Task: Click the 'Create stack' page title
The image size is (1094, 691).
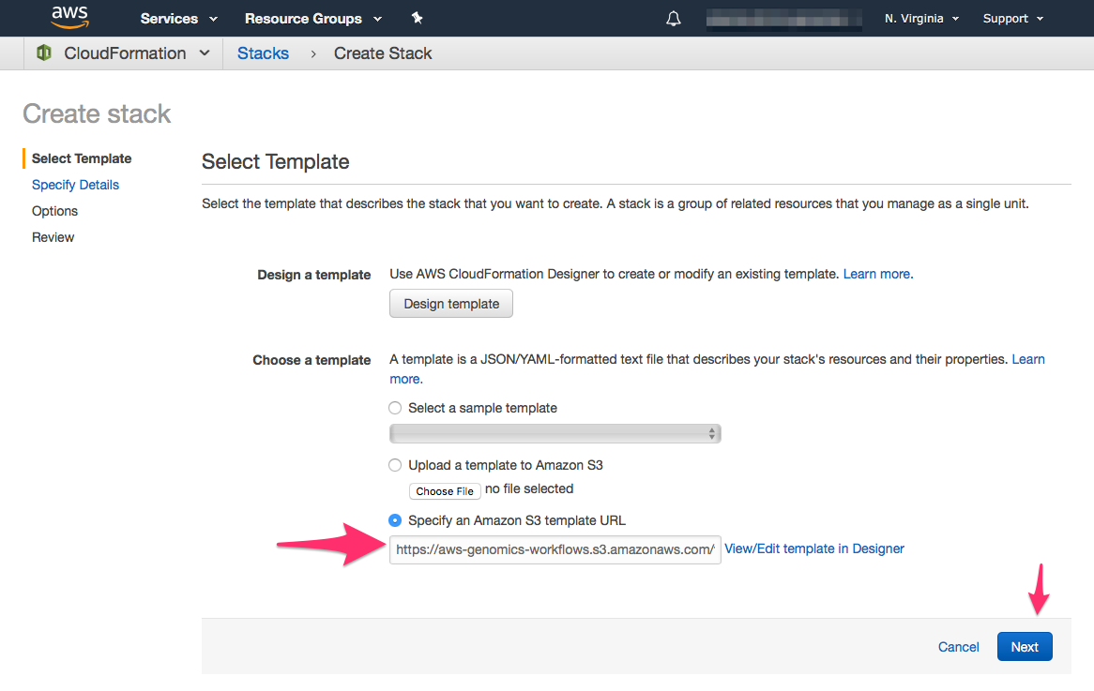Action: point(97,113)
